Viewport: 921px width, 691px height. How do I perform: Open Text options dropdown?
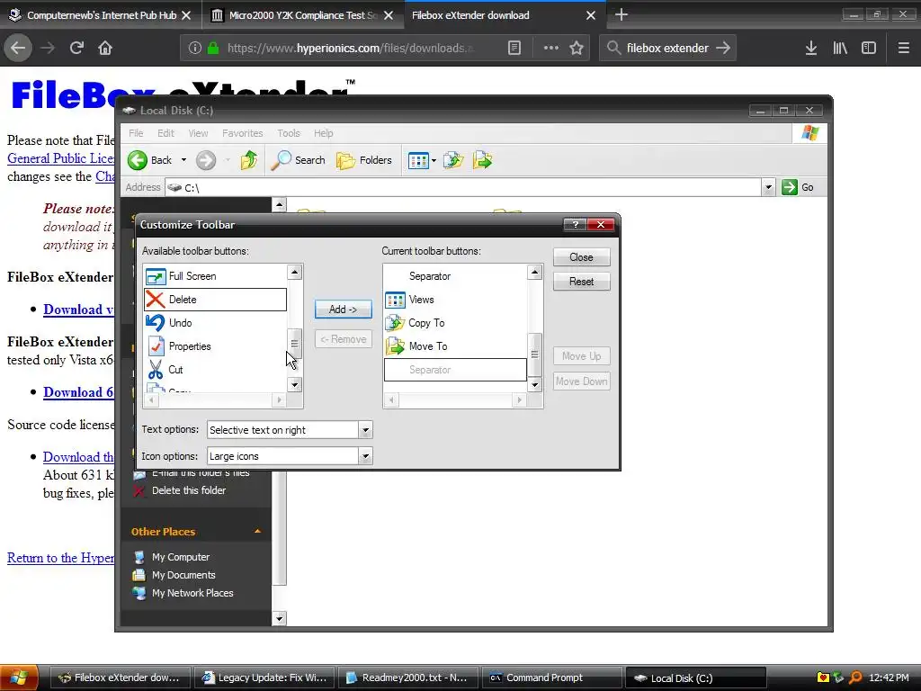click(x=365, y=430)
